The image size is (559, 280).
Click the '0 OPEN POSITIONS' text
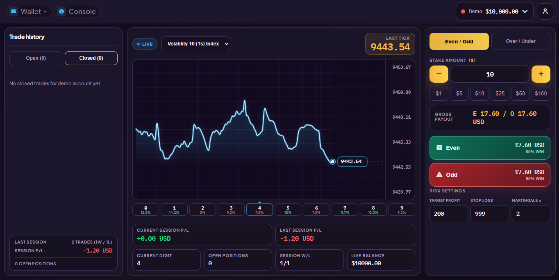(x=35, y=264)
